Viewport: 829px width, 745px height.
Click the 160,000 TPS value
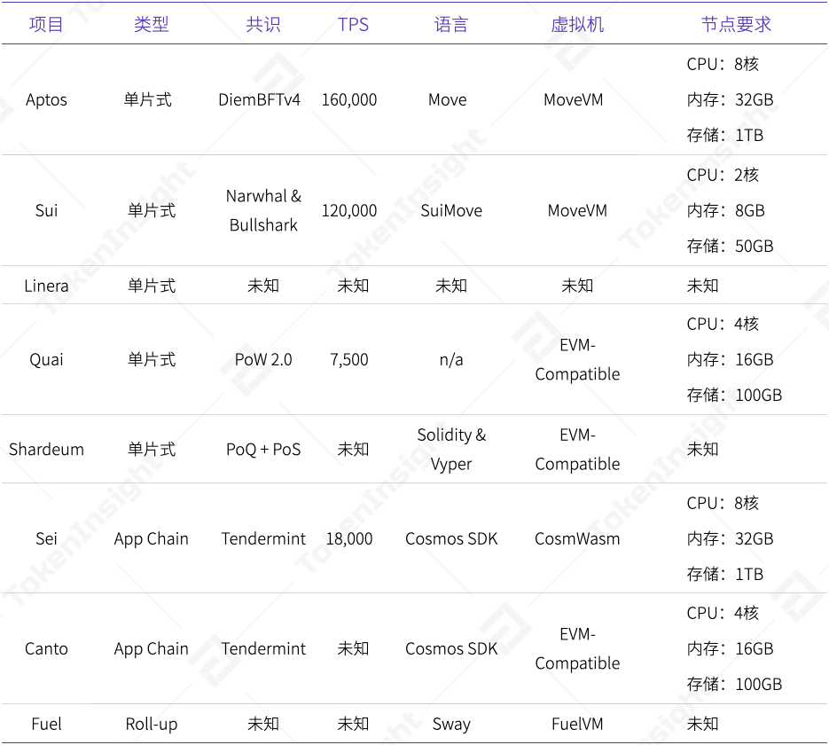tap(349, 100)
